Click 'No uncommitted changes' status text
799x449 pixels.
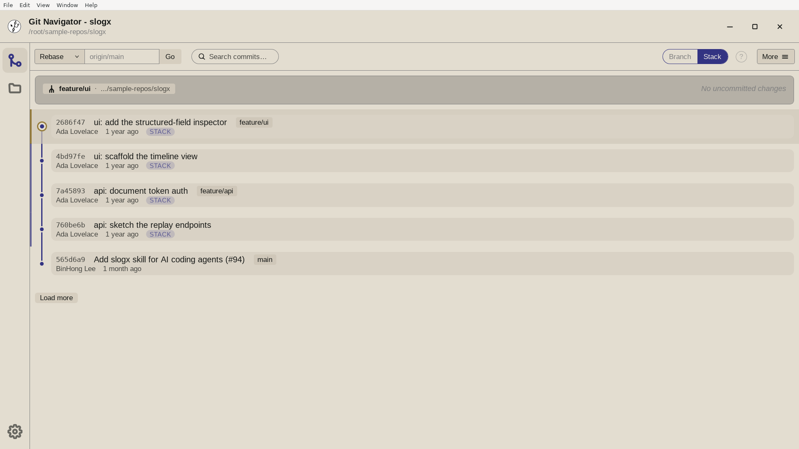coord(743,89)
